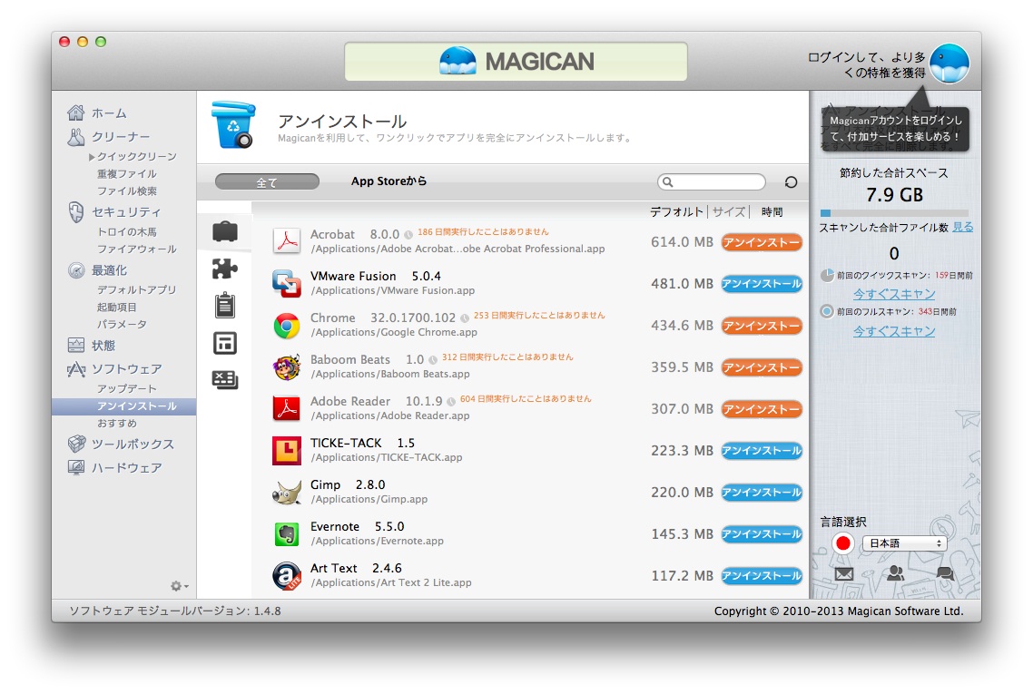Uninstall Art Text with its button

pyautogui.click(x=762, y=576)
